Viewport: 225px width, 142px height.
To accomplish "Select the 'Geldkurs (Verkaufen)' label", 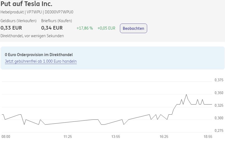I will point(18,21).
